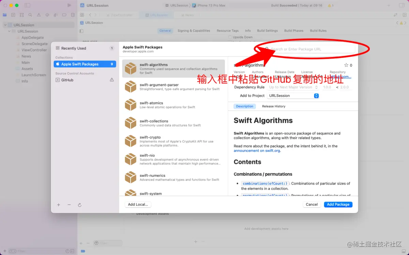Select the Apple Swift Packages collection
Viewport: 409px width, 255px height.
click(x=85, y=64)
